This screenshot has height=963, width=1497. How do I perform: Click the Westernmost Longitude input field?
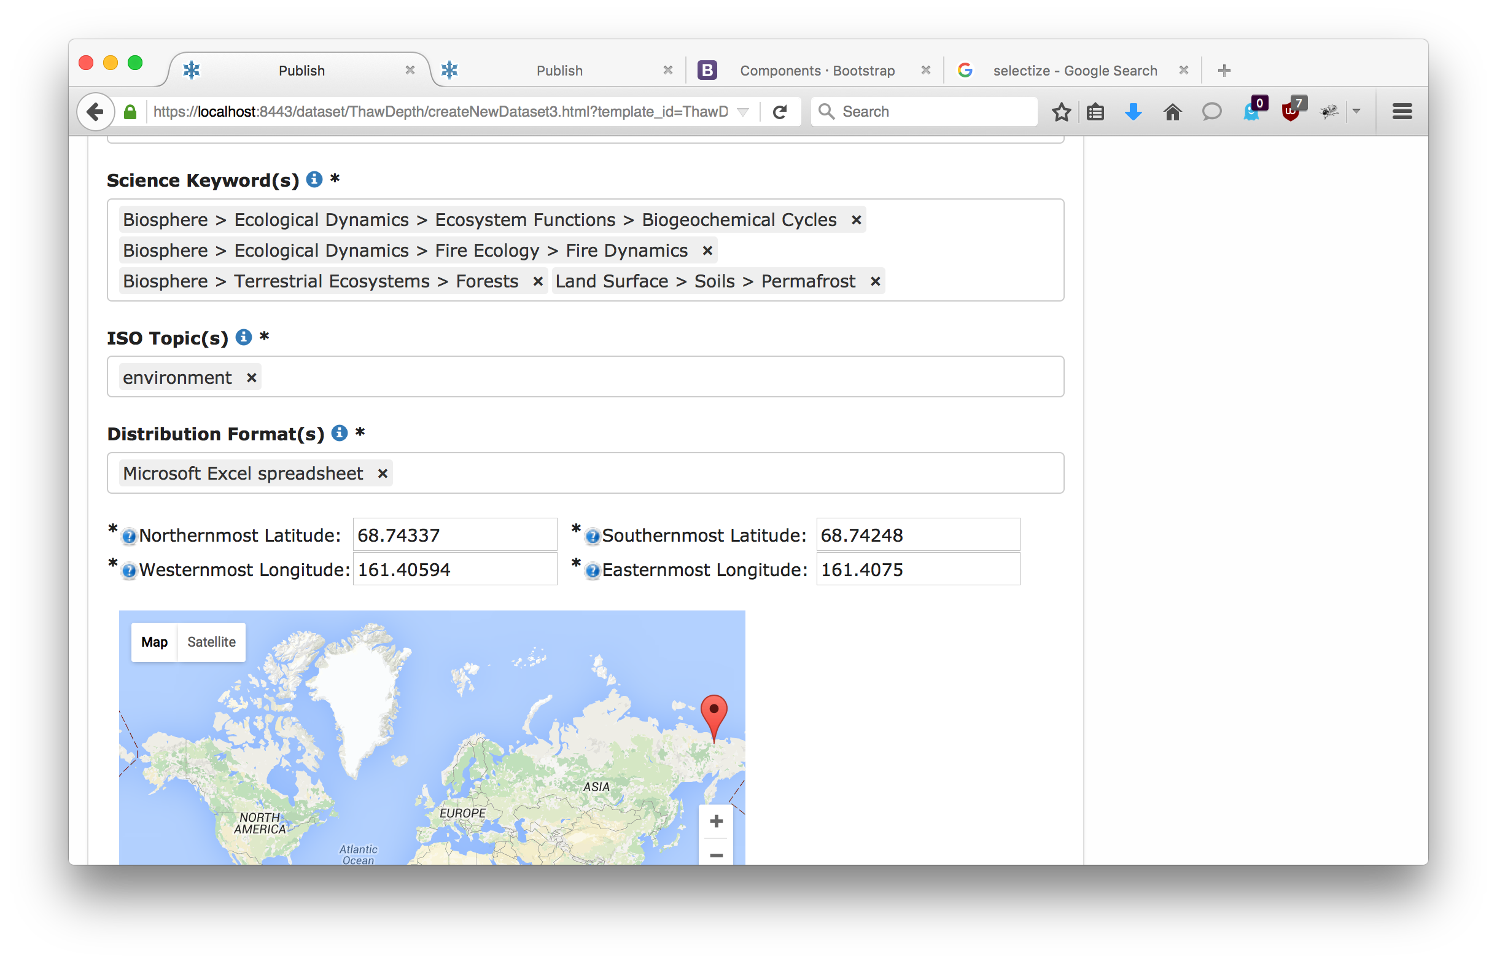point(454,570)
